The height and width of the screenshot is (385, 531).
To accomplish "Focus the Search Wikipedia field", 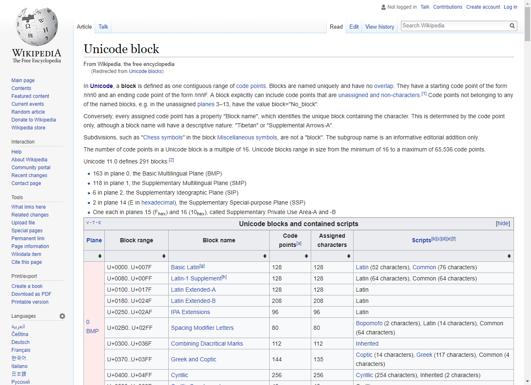I will pyautogui.click(x=455, y=26).
